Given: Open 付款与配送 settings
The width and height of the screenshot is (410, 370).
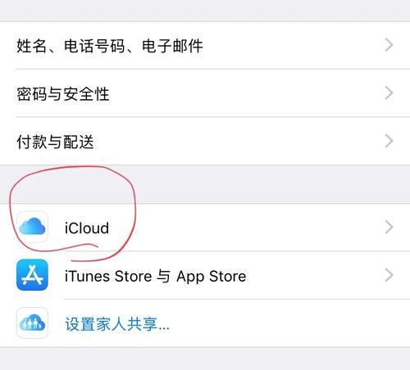Looking at the screenshot, I should (205, 141).
